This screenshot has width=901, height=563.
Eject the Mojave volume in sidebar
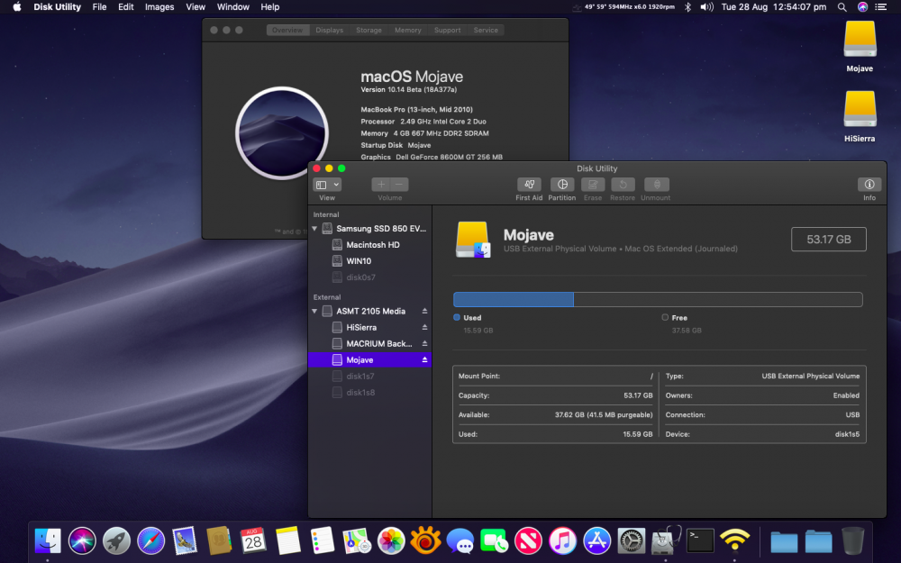pos(424,359)
